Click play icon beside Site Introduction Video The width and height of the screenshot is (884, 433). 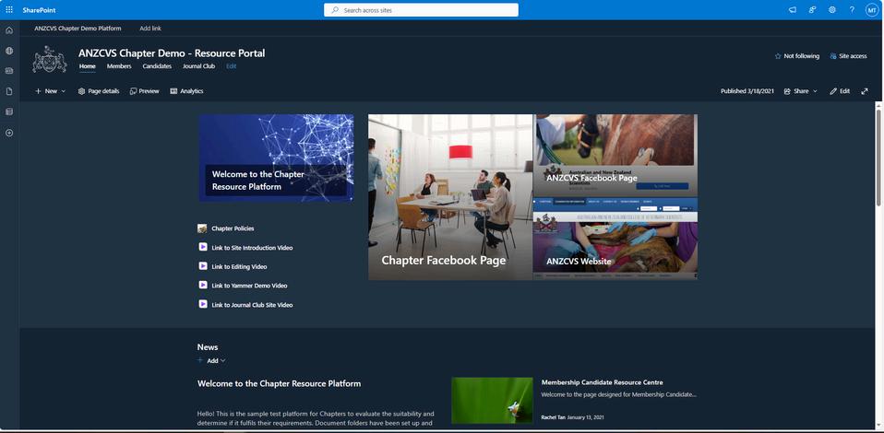coord(203,247)
